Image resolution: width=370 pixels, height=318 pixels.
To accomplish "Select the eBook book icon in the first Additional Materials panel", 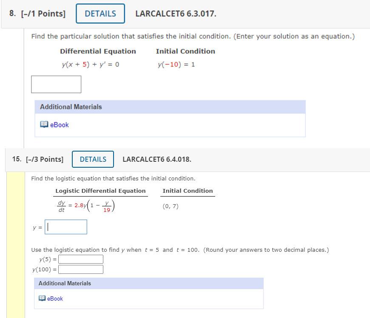I will coord(45,125).
